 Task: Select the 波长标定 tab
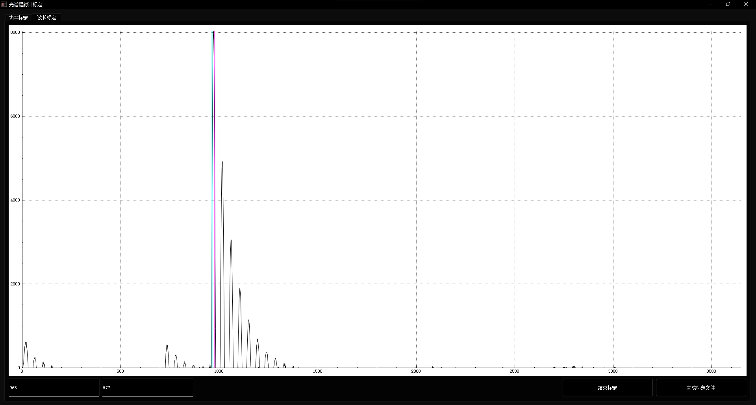click(47, 18)
